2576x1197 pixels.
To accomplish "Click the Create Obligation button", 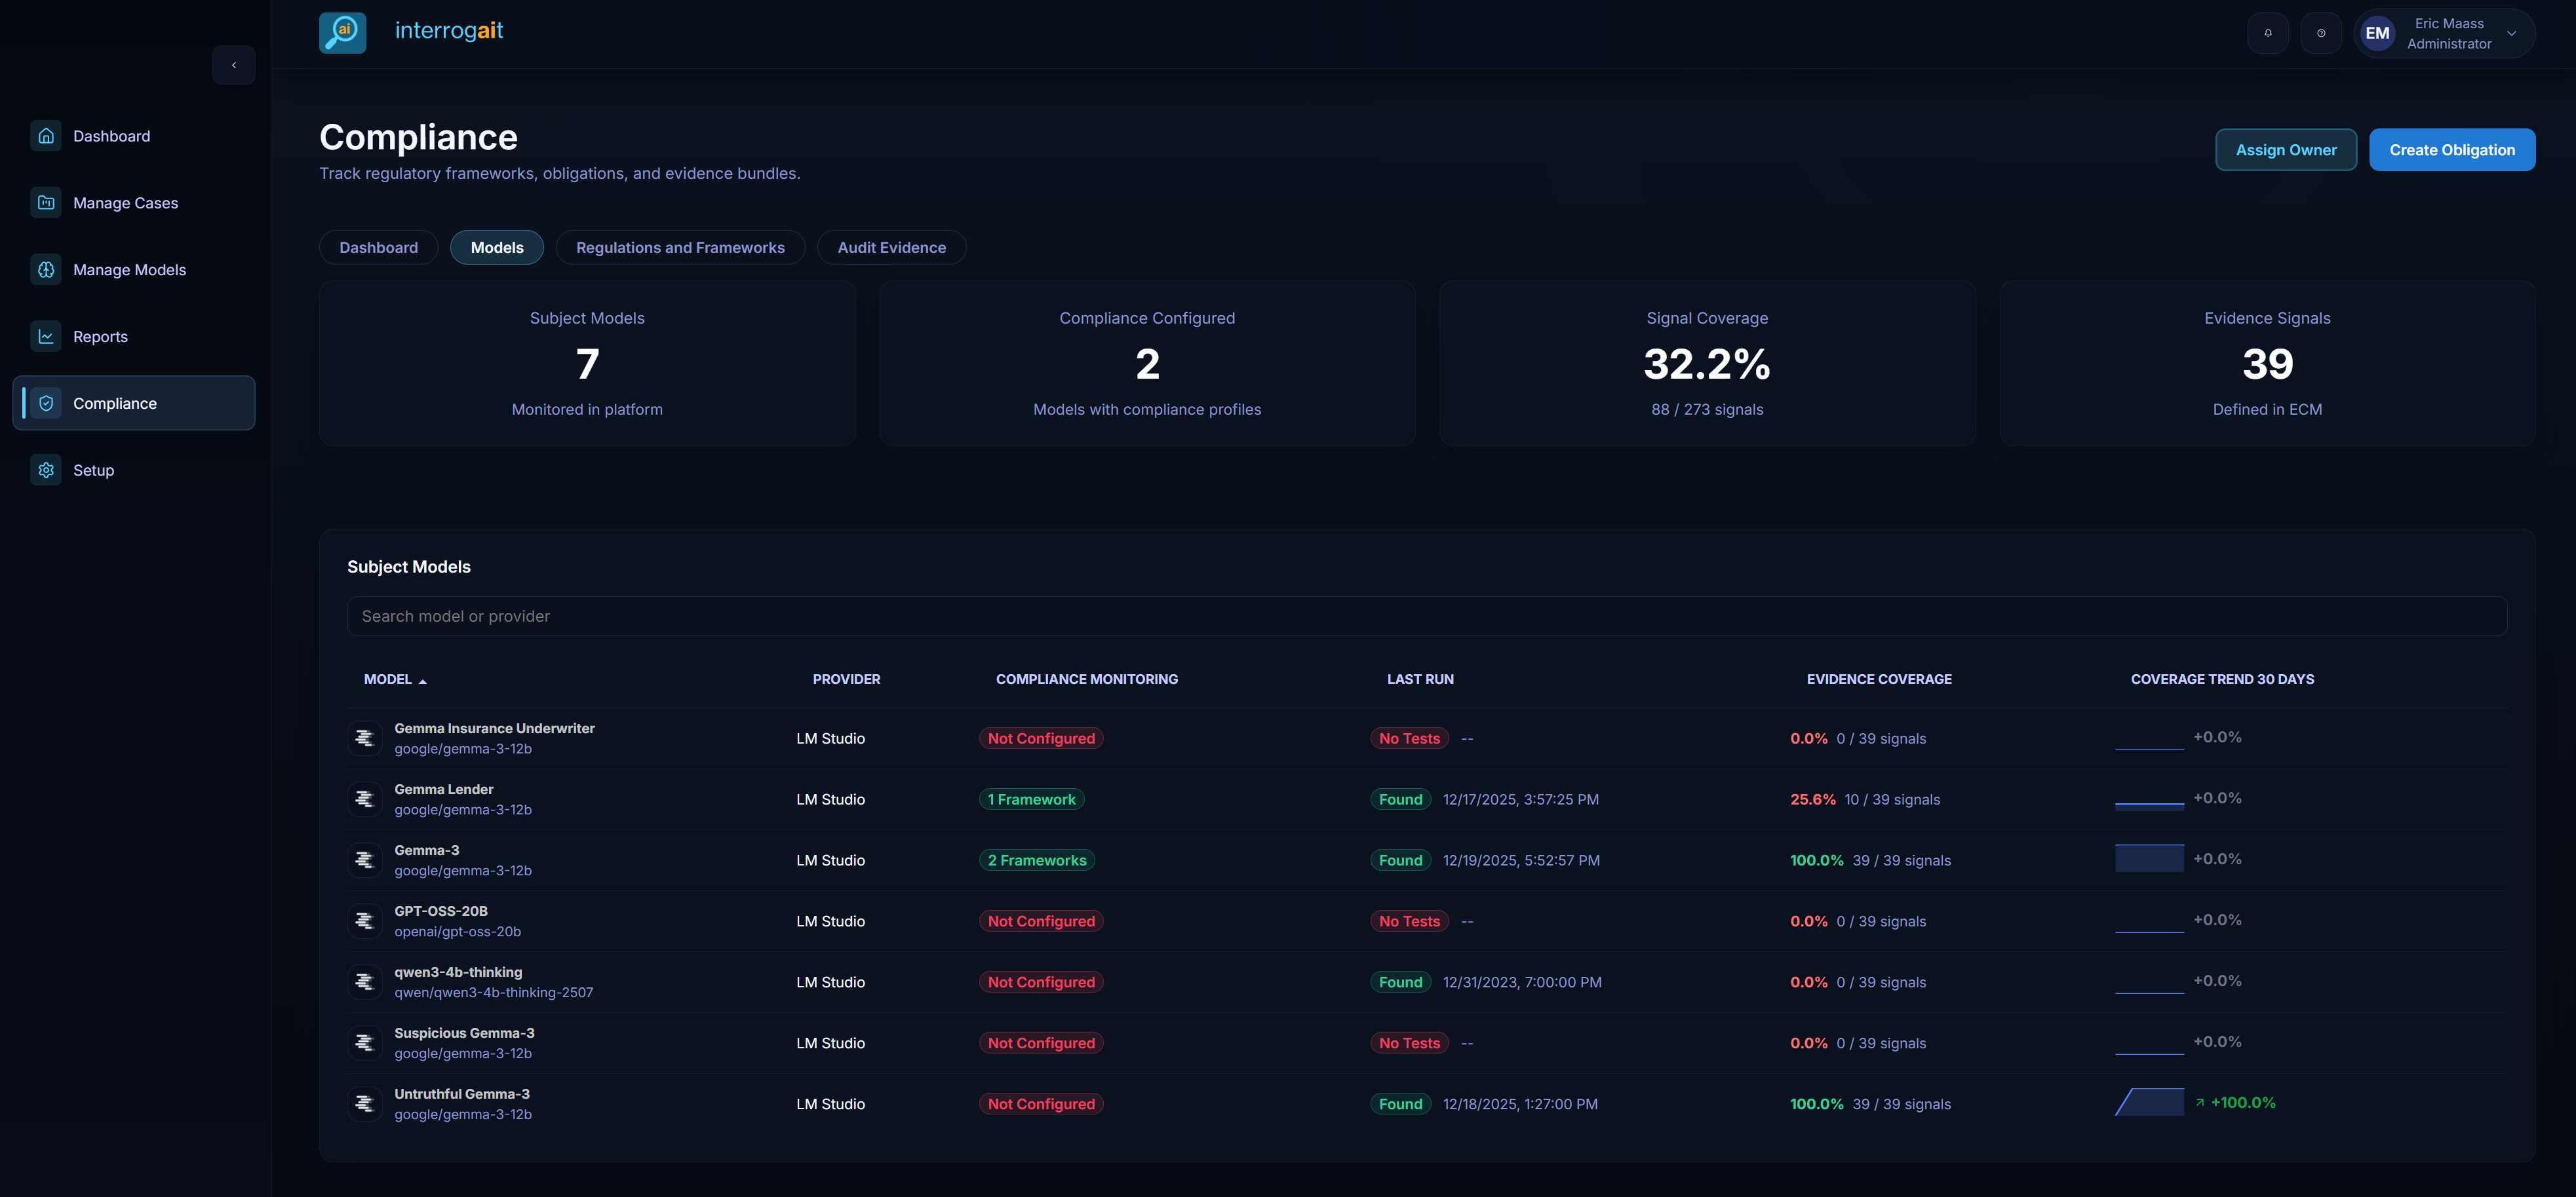I will tap(2452, 149).
